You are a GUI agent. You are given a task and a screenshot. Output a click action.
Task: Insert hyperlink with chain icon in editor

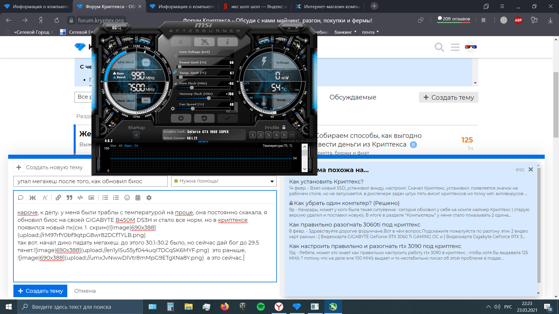coord(58,198)
